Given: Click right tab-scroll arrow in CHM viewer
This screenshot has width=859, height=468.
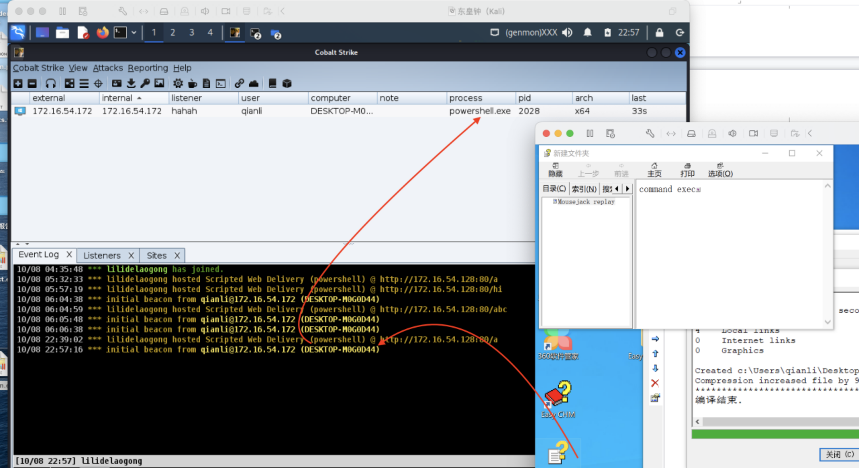Looking at the screenshot, I should tap(627, 189).
